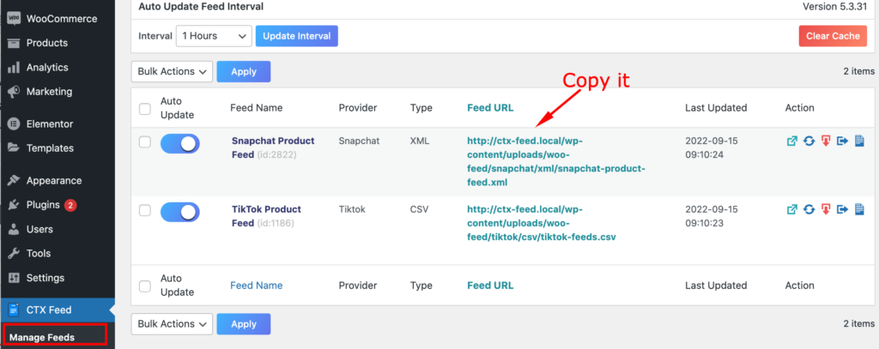
Task: Click the CSV type cell
Action: click(419, 209)
